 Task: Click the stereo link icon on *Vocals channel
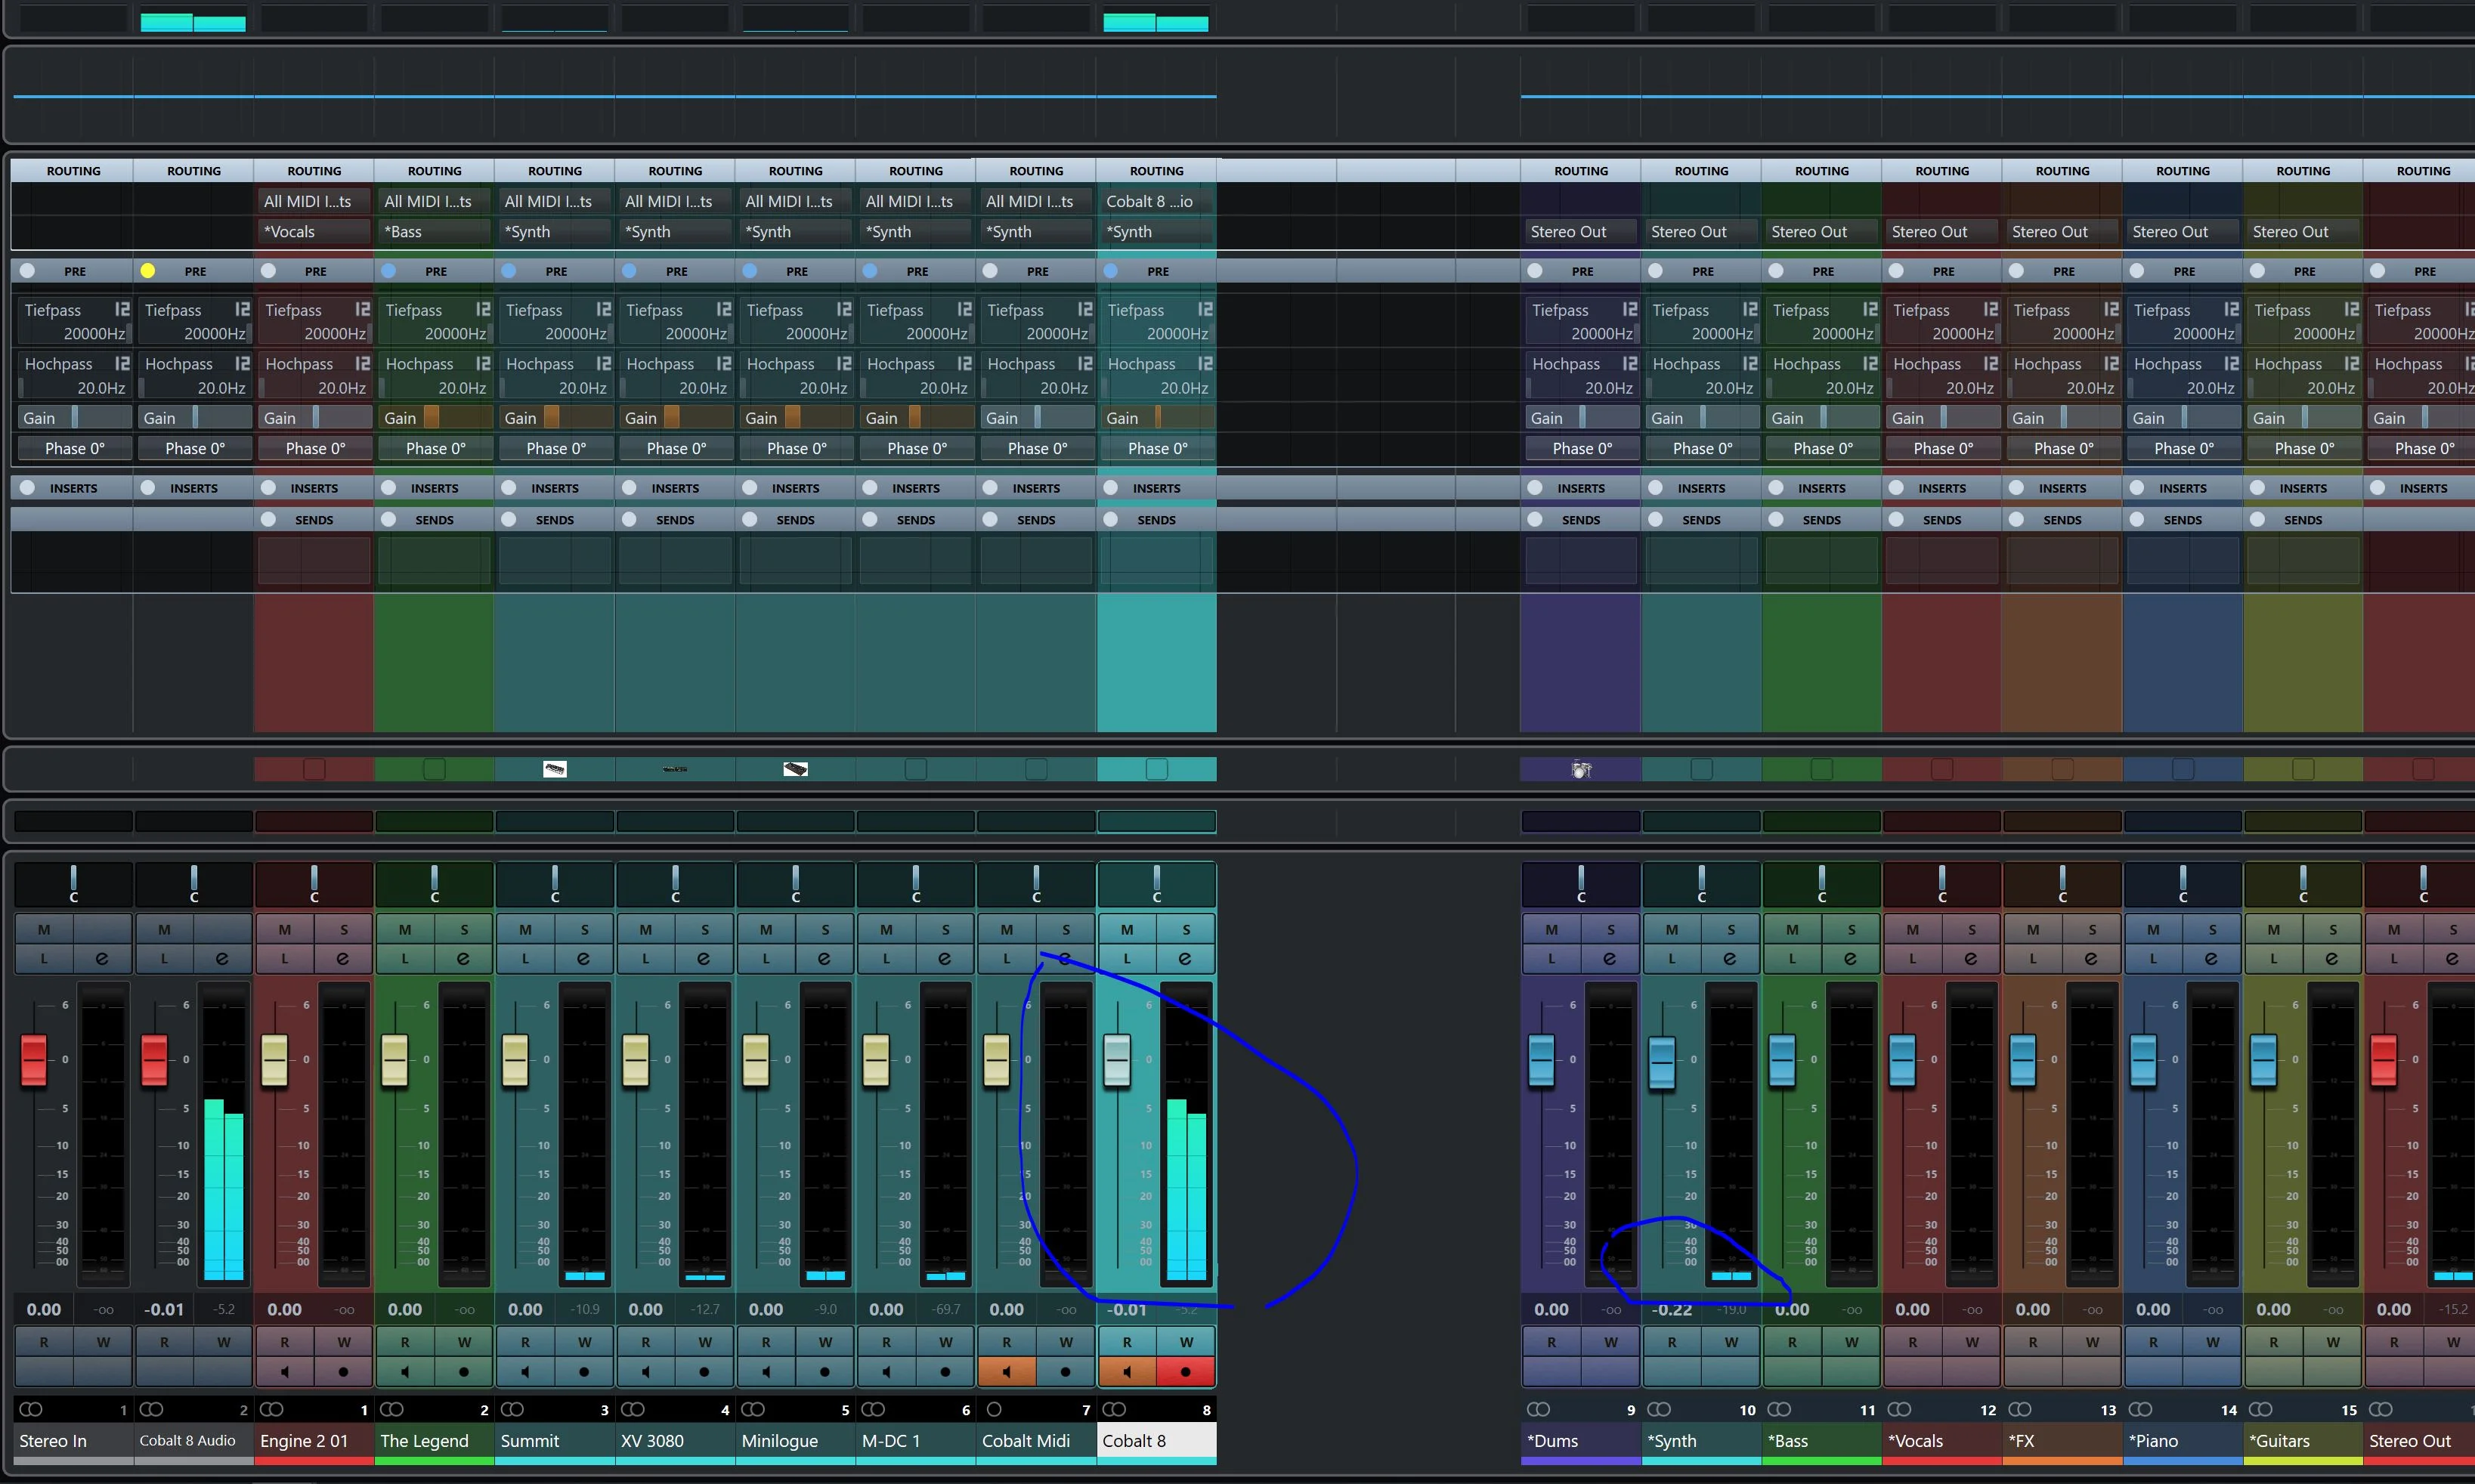[1899, 1409]
